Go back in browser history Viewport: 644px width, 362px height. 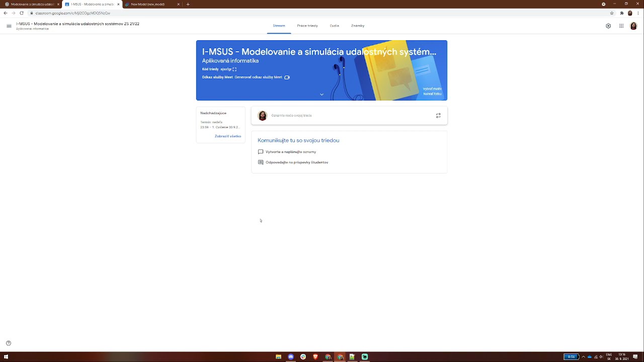coord(6,13)
